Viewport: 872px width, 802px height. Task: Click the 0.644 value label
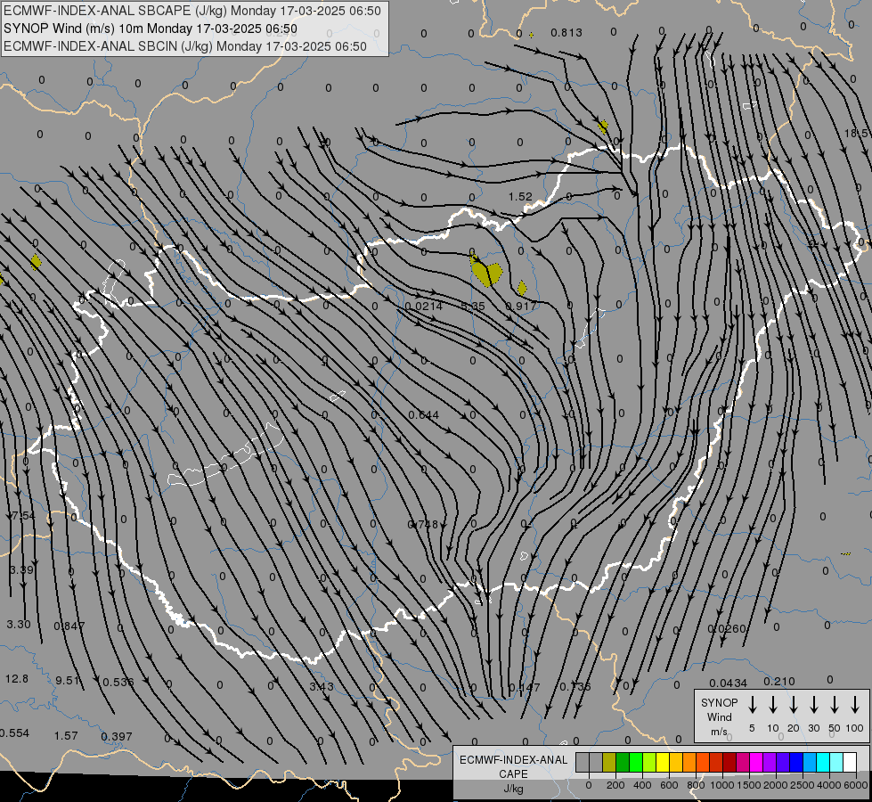click(x=424, y=415)
